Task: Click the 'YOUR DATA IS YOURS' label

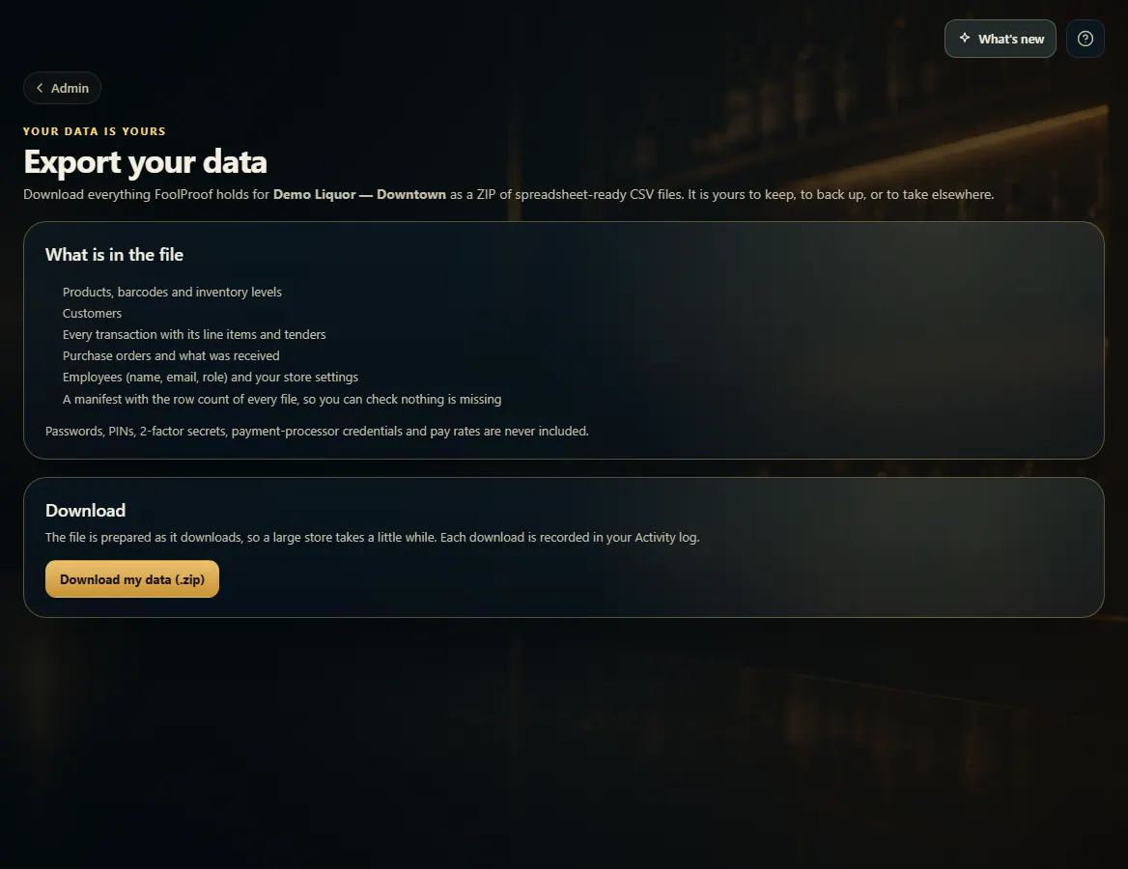Action: (x=95, y=131)
